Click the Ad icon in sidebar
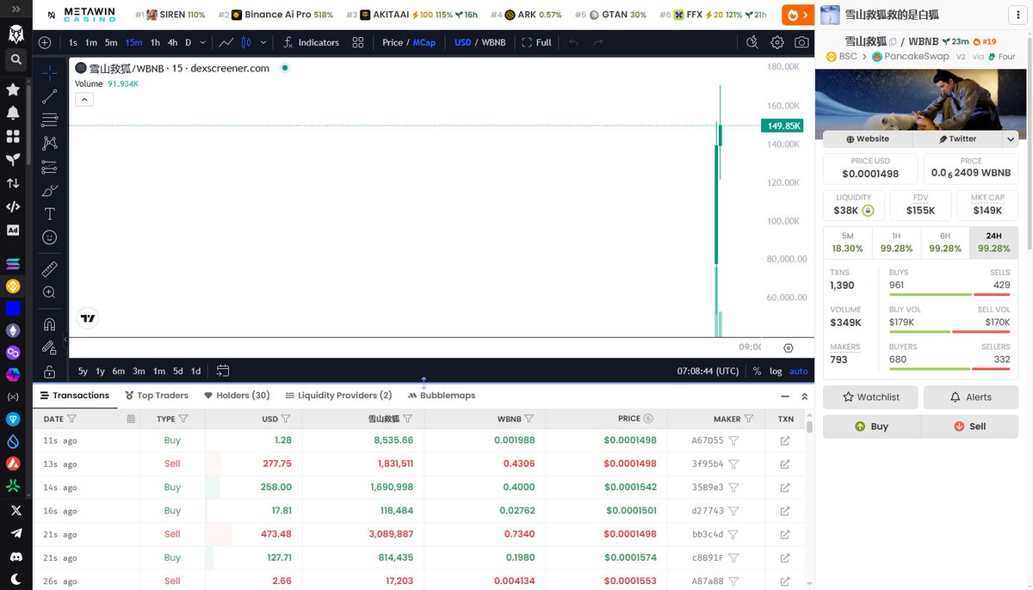 click(x=13, y=230)
